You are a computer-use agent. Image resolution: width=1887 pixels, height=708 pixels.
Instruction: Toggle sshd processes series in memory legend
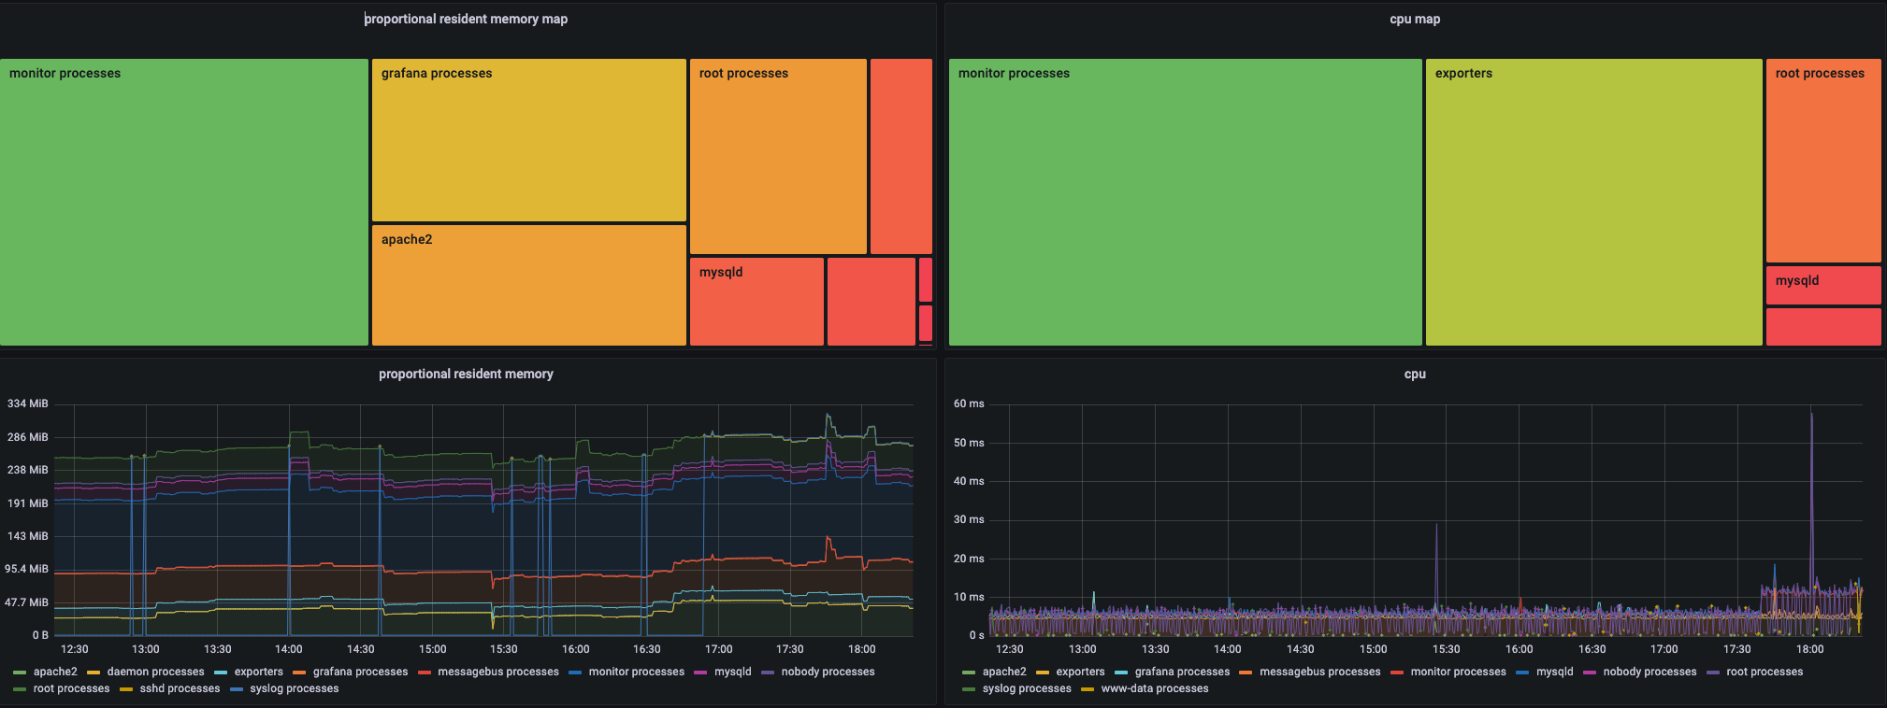[180, 688]
